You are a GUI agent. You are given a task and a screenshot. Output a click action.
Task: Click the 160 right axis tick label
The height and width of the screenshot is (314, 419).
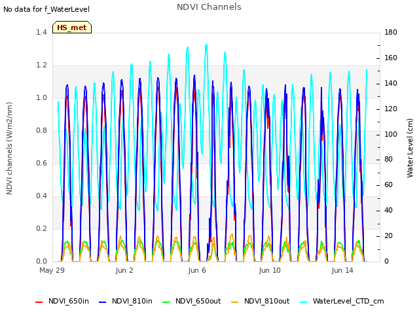[x=391, y=58]
